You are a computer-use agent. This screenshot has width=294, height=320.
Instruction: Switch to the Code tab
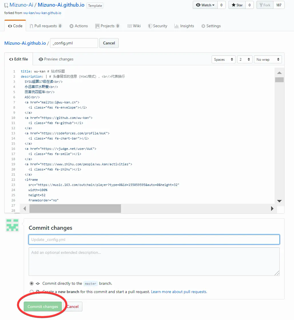15,26
